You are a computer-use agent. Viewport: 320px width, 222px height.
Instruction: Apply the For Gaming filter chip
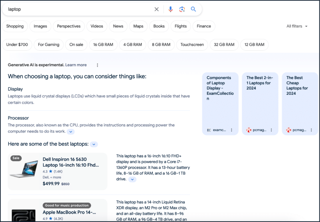click(49, 45)
